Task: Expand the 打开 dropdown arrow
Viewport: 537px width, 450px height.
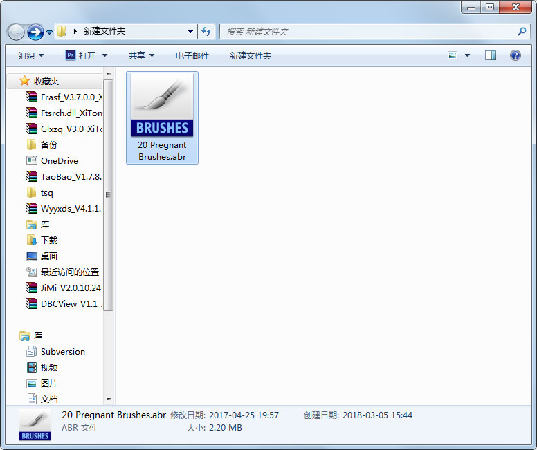Action: click(104, 55)
